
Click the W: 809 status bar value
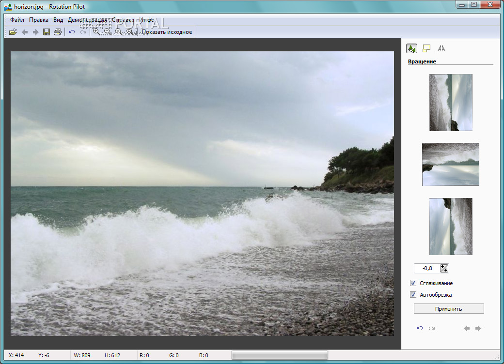coord(82,355)
